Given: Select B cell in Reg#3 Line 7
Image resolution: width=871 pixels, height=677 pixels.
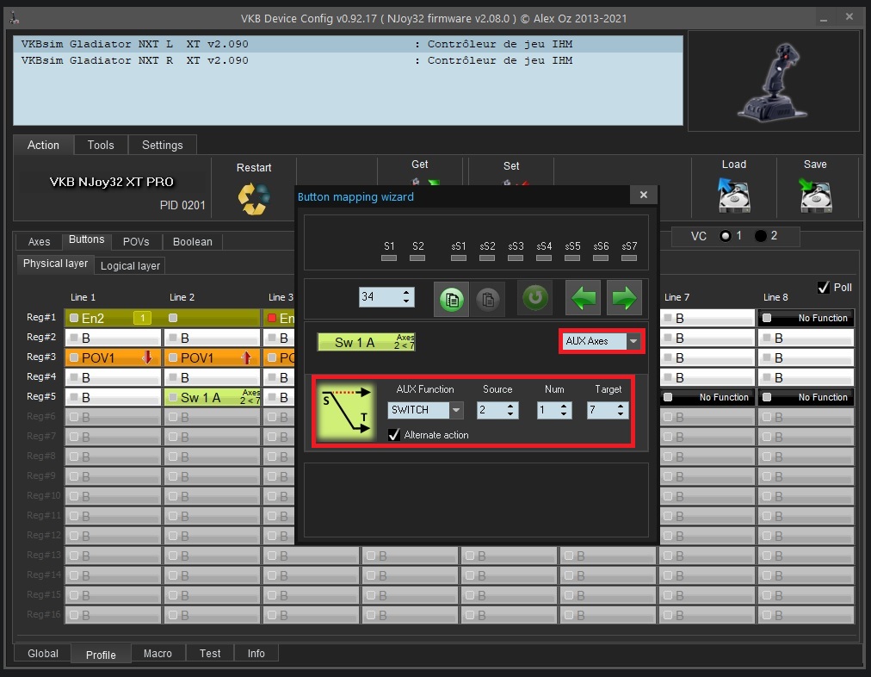Looking at the screenshot, I should (x=707, y=357).
